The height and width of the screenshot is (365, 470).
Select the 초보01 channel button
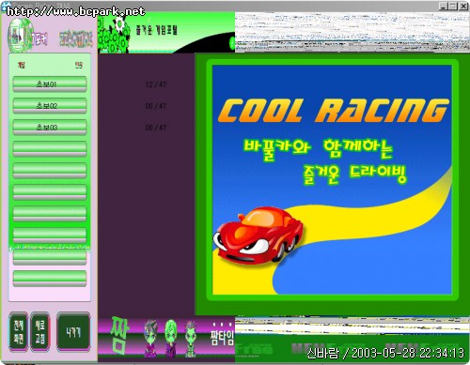click(50, 84)
